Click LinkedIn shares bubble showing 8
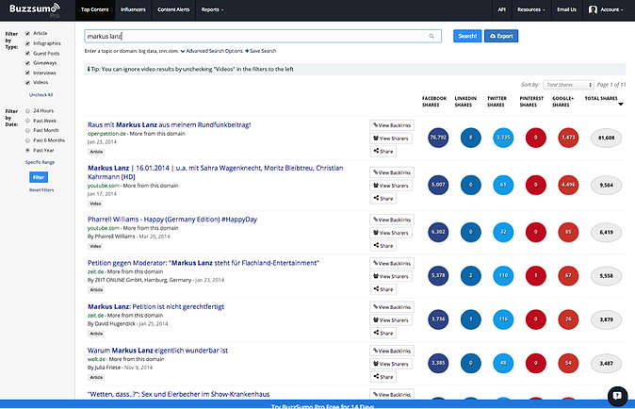 pos(470,138)
